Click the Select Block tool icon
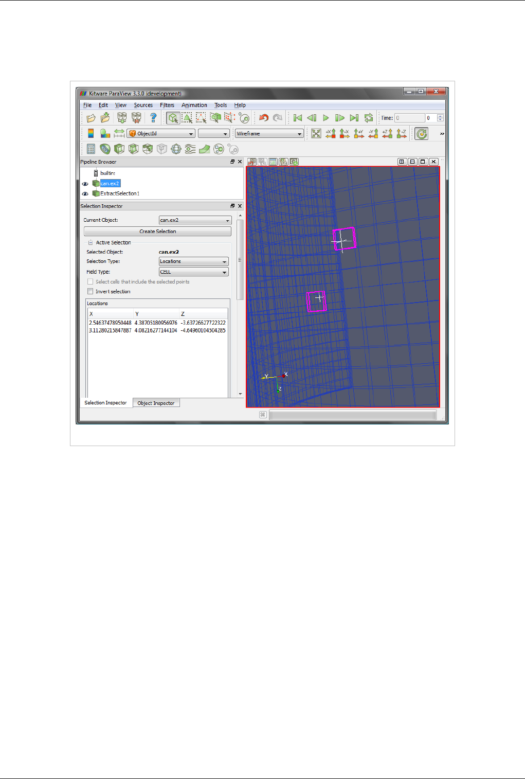 [x=244, y=118]
